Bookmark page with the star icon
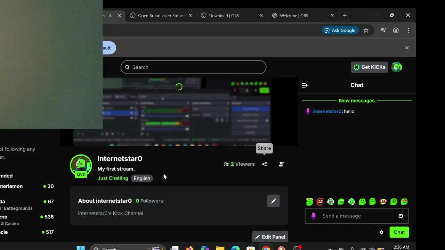Image resolution: width=445 pixels, height=250 pixels. pos(366,30)
